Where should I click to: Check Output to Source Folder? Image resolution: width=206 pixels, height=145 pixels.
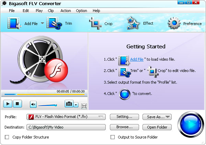tap(112, 137)
